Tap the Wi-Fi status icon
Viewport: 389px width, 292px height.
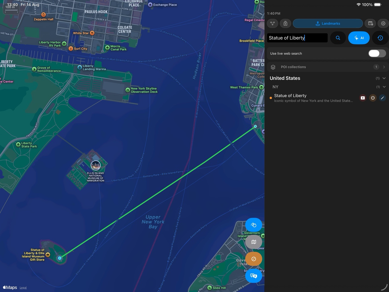coord(358,5)
